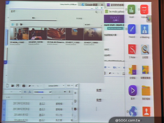Switch videos to list view
Screen dimensions: 164x123
[x=17, y=25]
